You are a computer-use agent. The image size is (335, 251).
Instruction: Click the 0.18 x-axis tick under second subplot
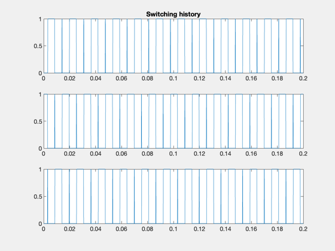click(x=278, y=154)
